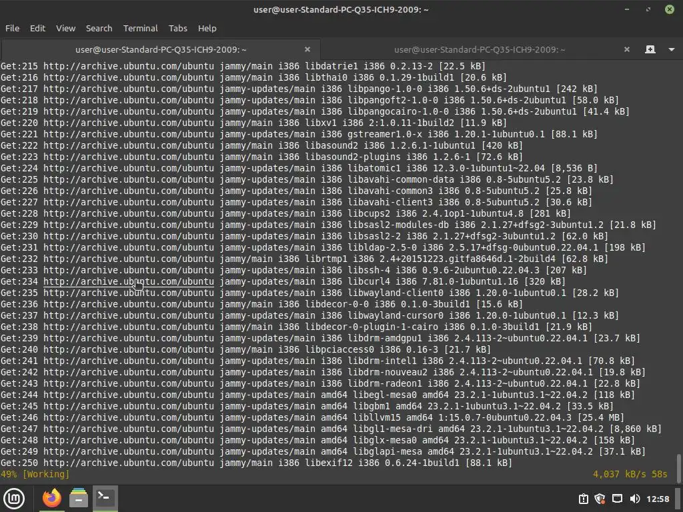
Task: Click the window title in the title bar
Action: [x=341, y=9]
